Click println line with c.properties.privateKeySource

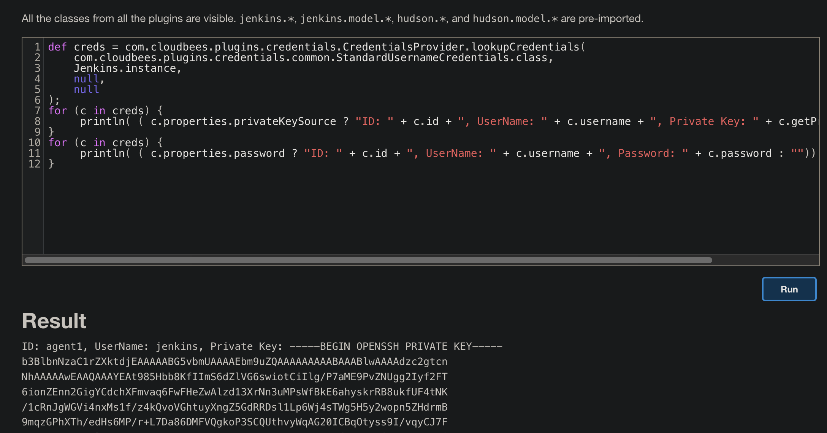449,122
